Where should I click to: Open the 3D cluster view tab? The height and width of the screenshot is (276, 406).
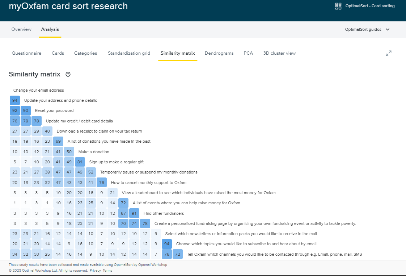(x=279, y=53)
